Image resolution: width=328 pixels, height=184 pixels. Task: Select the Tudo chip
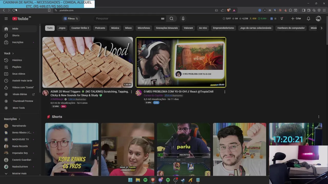(x=50, y=28)
